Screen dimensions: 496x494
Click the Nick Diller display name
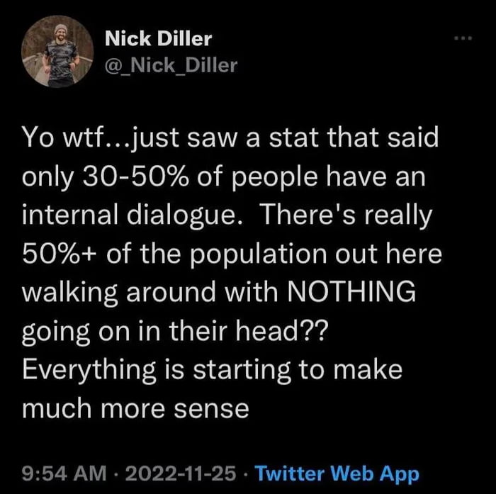tap(158, 39)
